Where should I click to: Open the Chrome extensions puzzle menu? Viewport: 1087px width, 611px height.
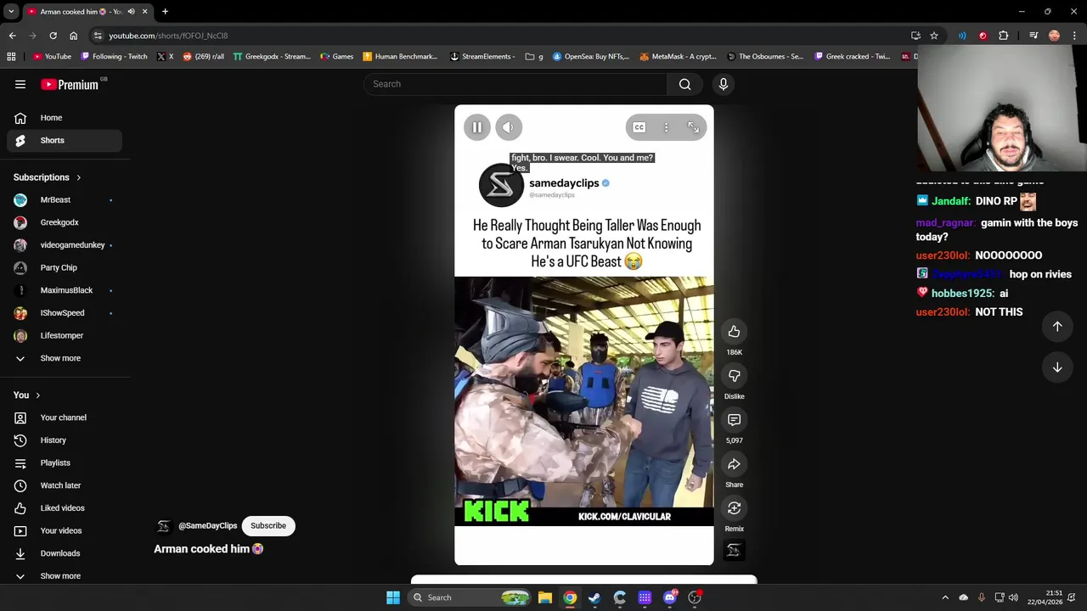(x=1004, y=36)
